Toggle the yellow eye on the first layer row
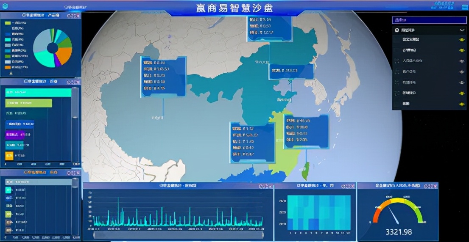 [462, 39]
